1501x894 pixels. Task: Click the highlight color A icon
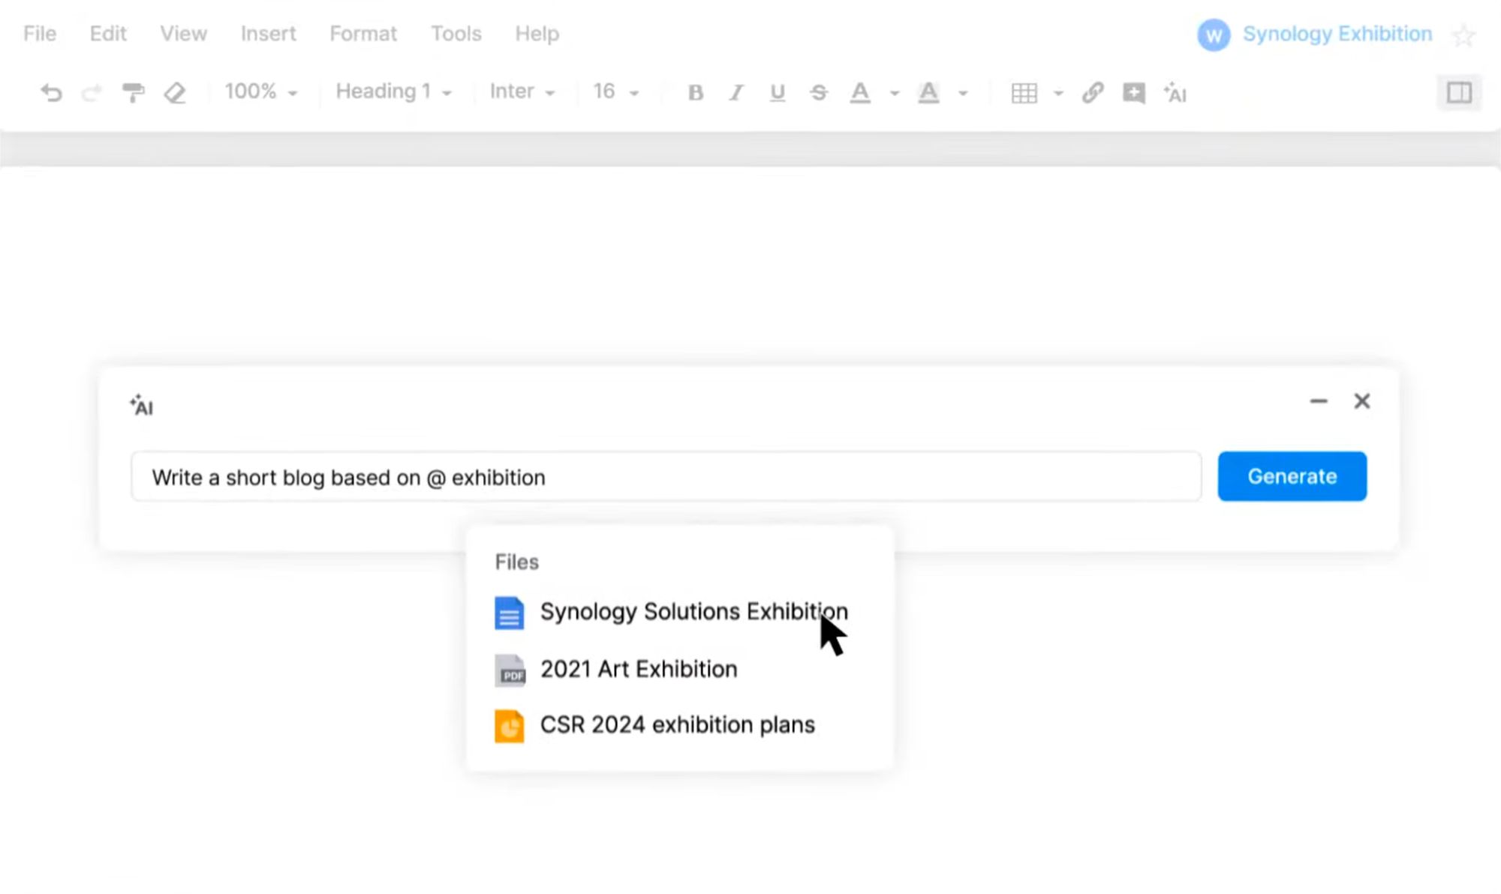click(928, 93)
